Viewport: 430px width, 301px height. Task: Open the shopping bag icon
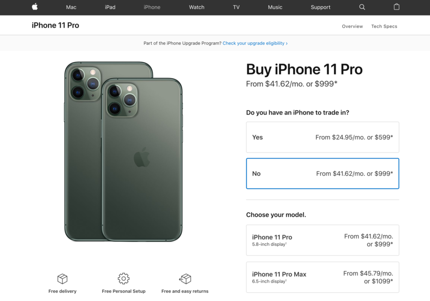tap(396, 7)
